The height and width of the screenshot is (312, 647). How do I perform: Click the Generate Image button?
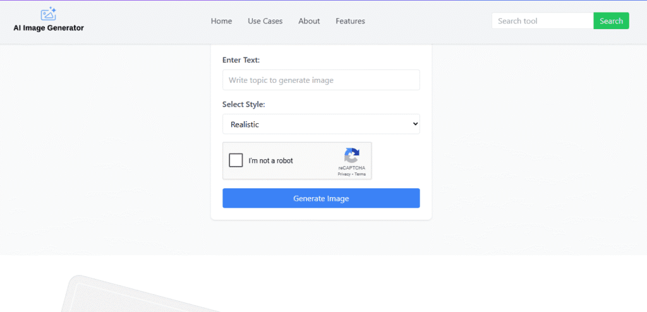tap(321, 198)
